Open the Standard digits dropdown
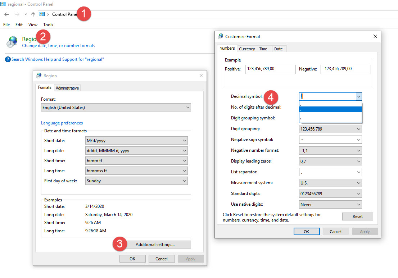This screenshot has width=398, height=278. pyautogui.click(x=330, y=194)
